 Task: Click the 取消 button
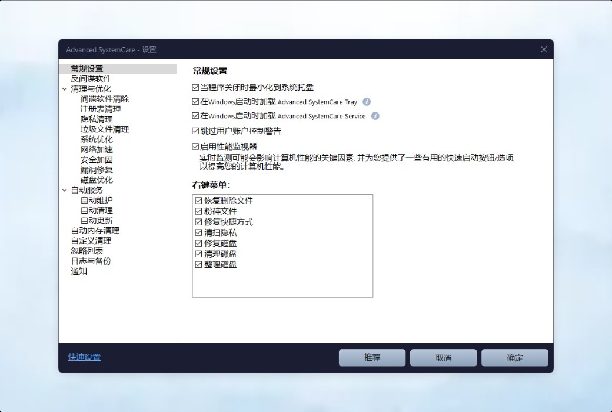[443, 358]
